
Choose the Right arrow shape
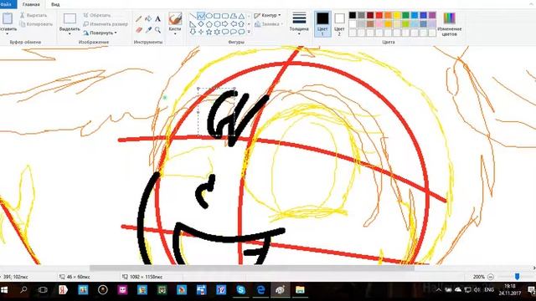point(225,24)
